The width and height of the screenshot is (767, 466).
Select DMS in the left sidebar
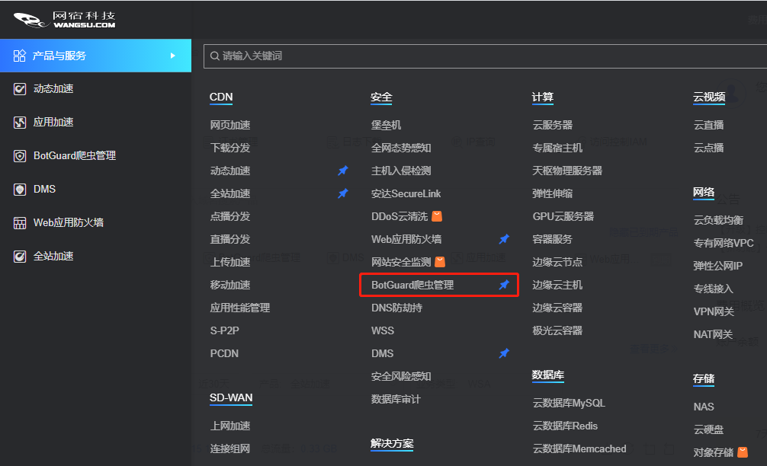coord(44,189)
